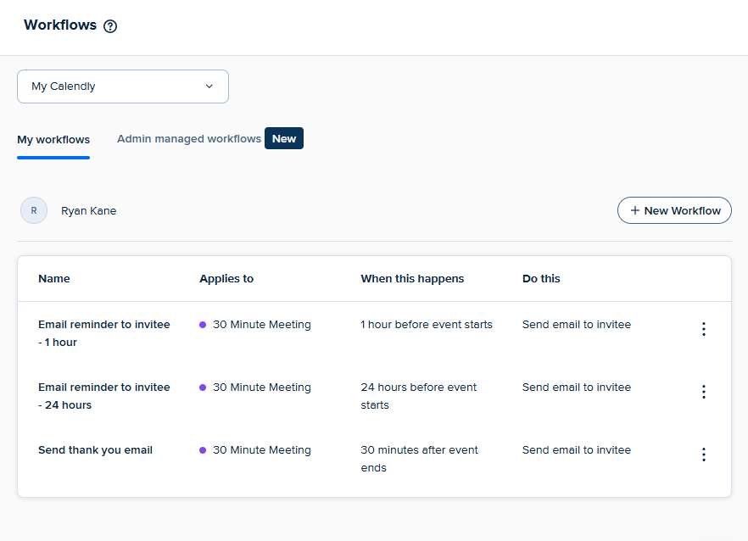Click the '24 hours before event starts' trigger text
The width and height of the screenshot is (748, 541).
(418, 396)
